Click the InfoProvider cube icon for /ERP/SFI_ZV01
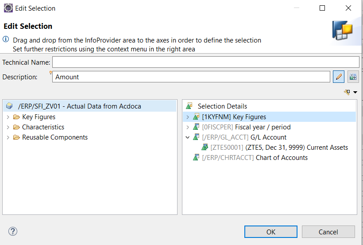This screenshot has height=245, width=363. coord(9,106)
